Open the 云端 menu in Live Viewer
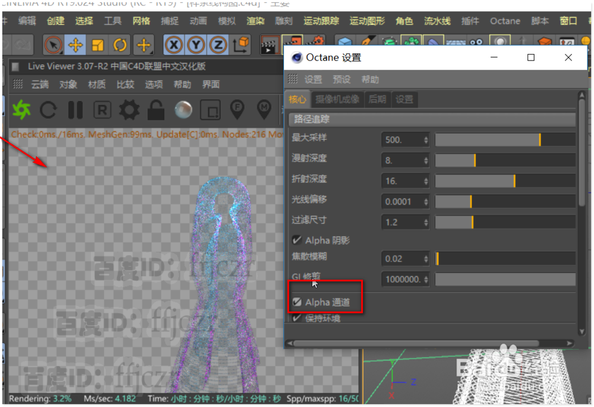594x407 pixels. 40,84
